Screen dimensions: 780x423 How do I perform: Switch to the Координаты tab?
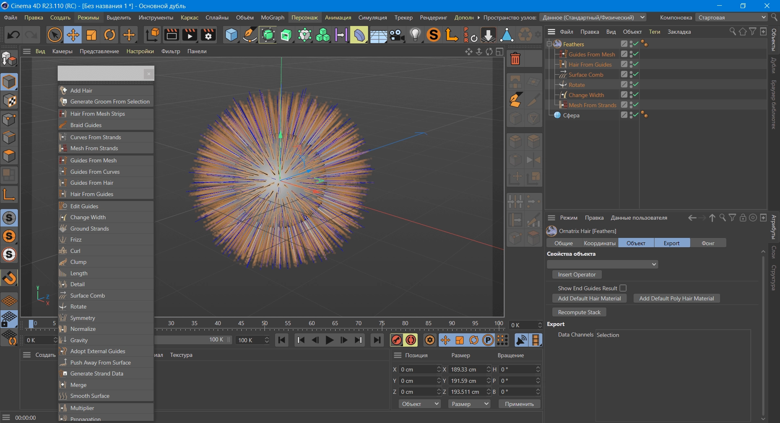[600, 243]
